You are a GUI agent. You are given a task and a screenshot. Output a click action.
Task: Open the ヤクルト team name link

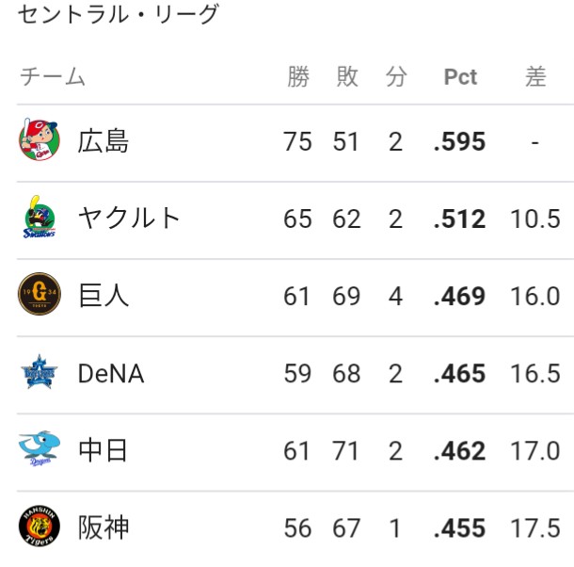(x=129, y=219)
